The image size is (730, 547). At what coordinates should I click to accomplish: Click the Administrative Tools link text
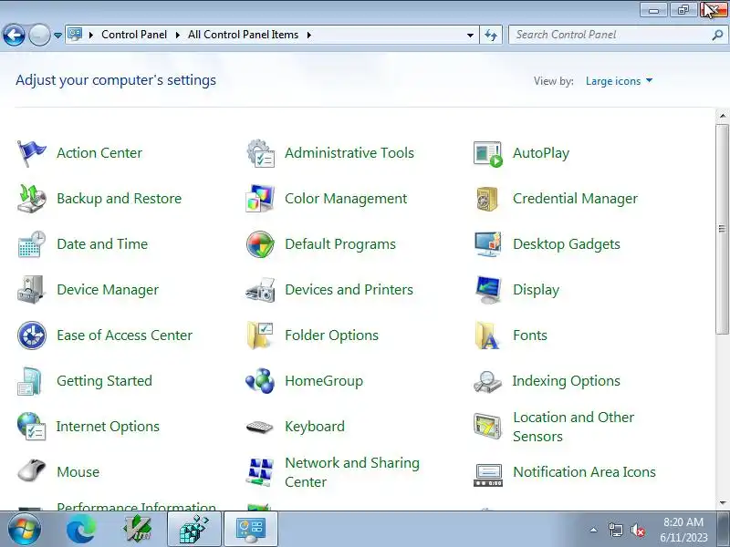349,153
